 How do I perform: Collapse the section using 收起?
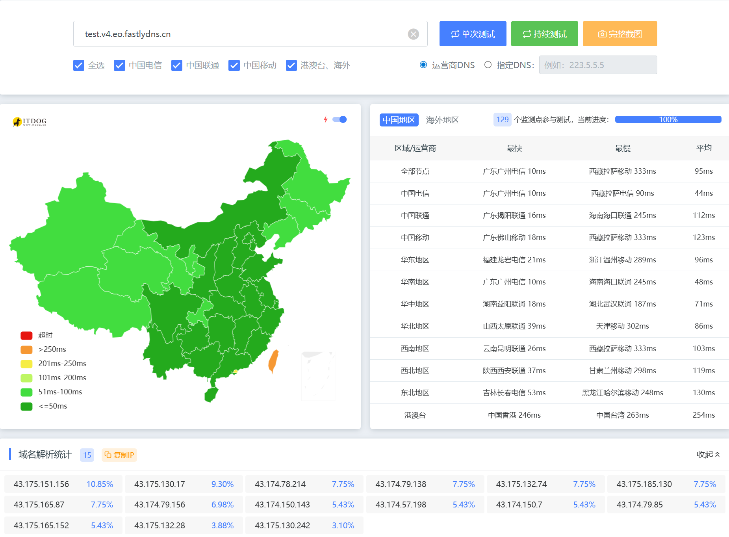point(708,455)
